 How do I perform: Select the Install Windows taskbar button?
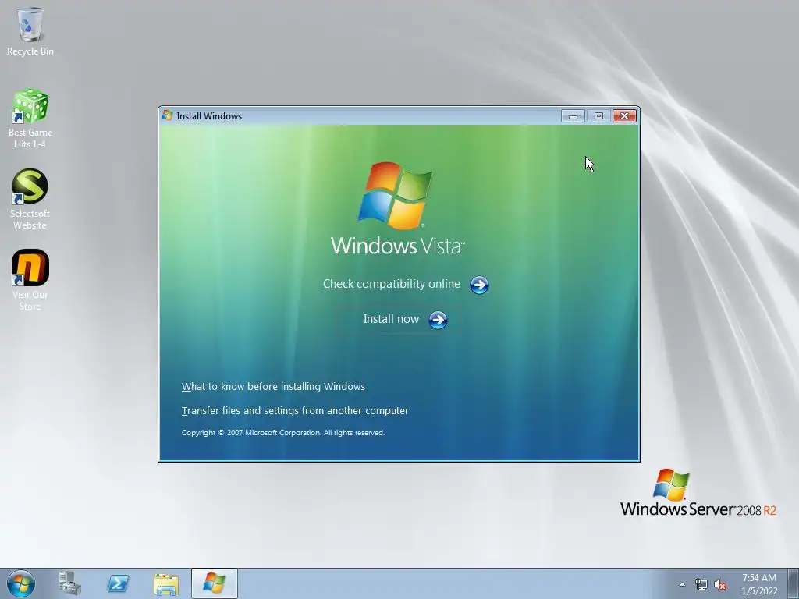tap(215, 583)
